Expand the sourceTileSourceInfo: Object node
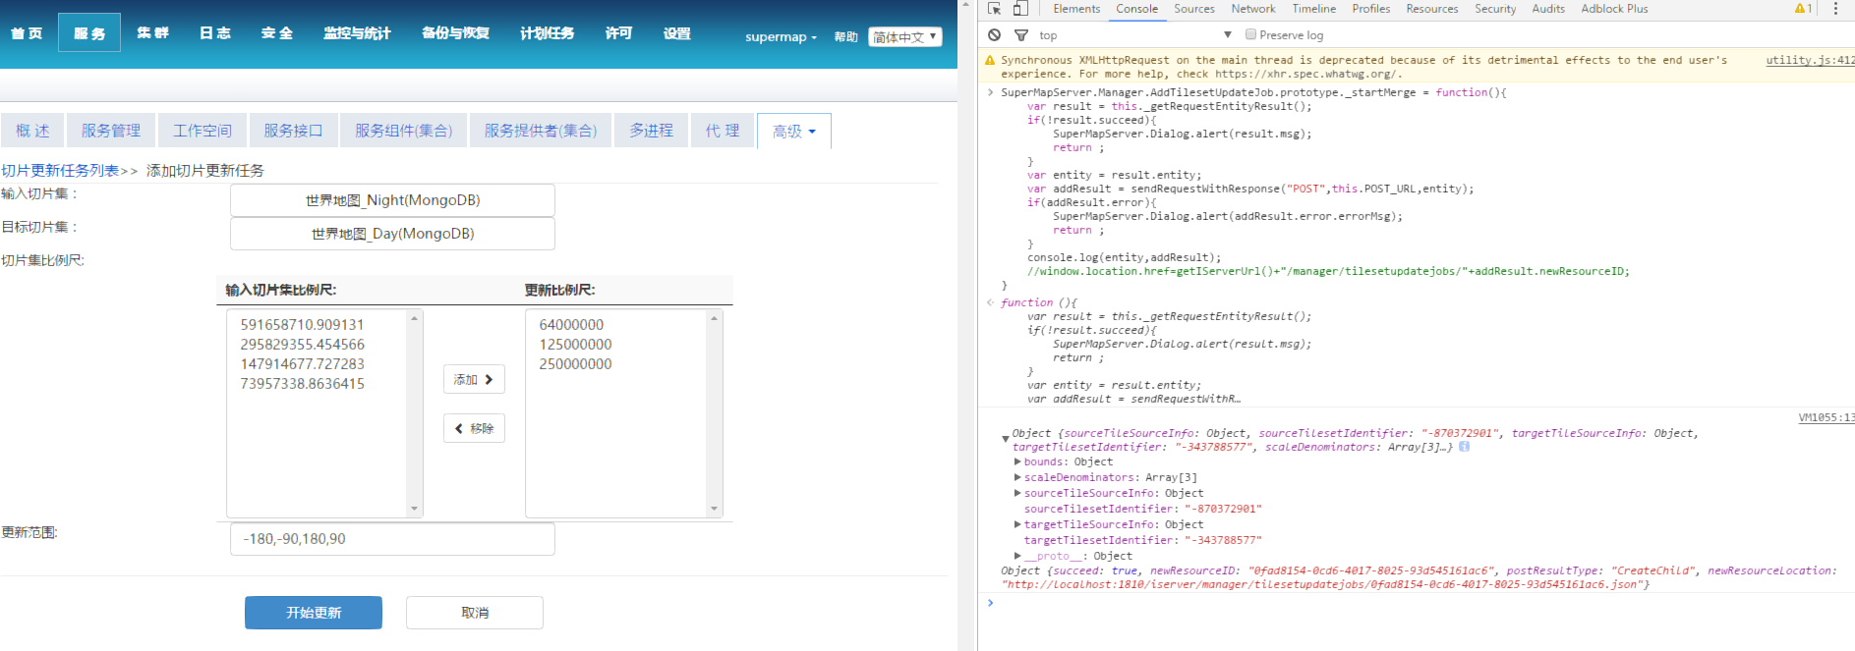 (1017, 493)
